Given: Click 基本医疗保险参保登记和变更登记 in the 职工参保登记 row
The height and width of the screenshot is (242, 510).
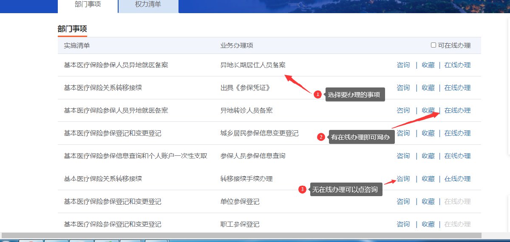Looking at the screenshot, I should [113, 224].
